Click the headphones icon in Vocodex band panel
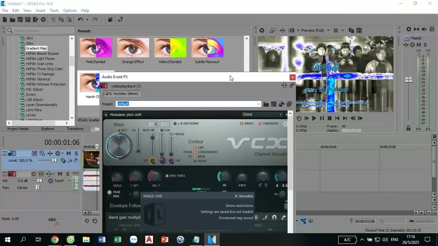 click(274, 217)
